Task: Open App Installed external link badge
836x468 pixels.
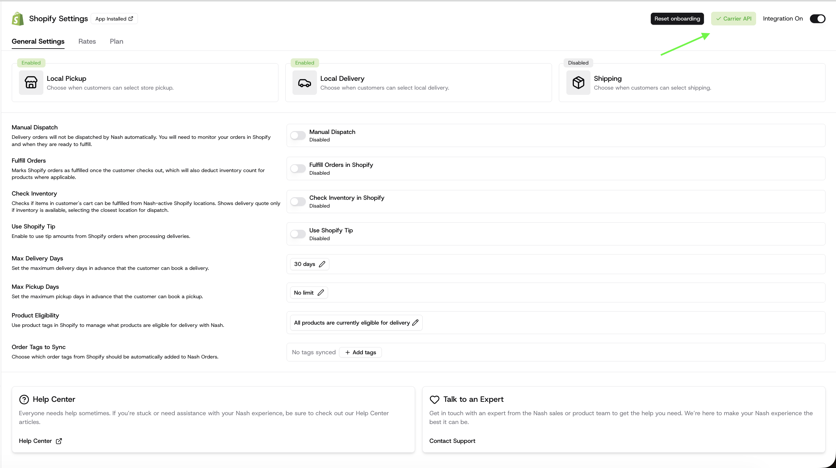Action: [114, 19]
